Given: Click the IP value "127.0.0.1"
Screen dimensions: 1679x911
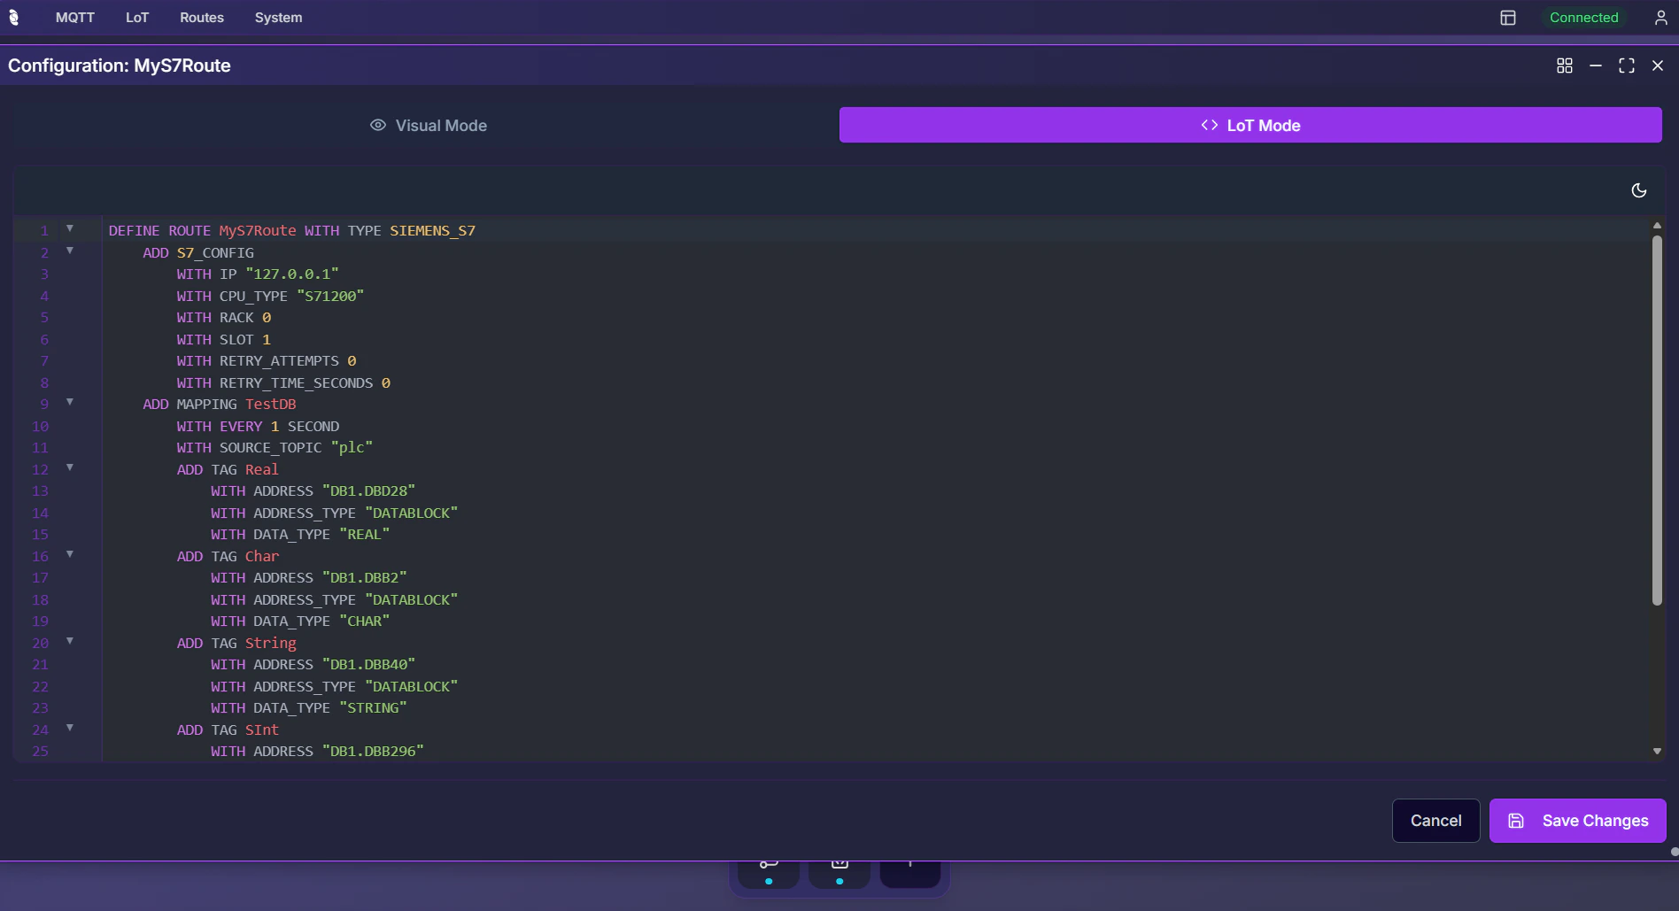Looking at the screenshot, I should point(292,274).
